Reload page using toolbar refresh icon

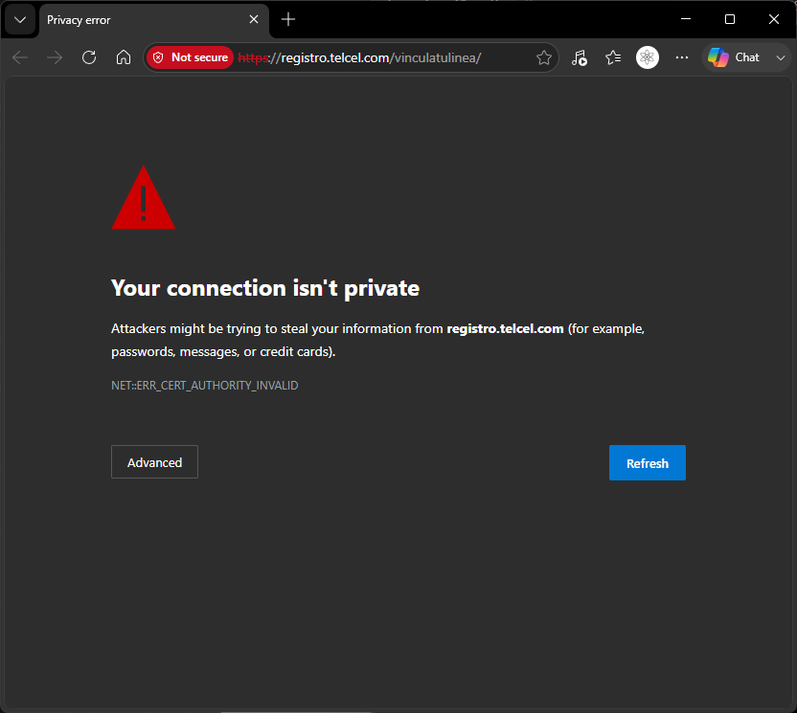coord(89,57)
